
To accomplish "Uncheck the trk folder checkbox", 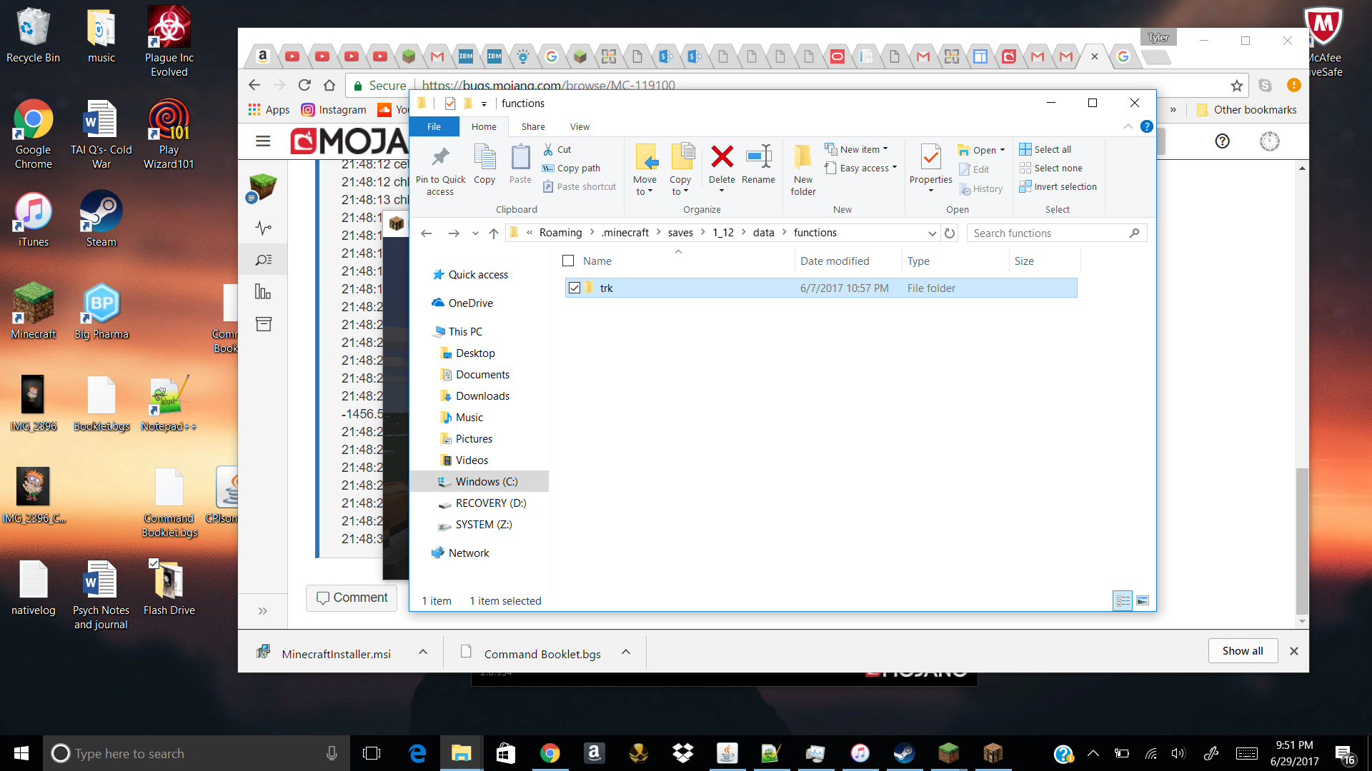I will tap(575, 288).
